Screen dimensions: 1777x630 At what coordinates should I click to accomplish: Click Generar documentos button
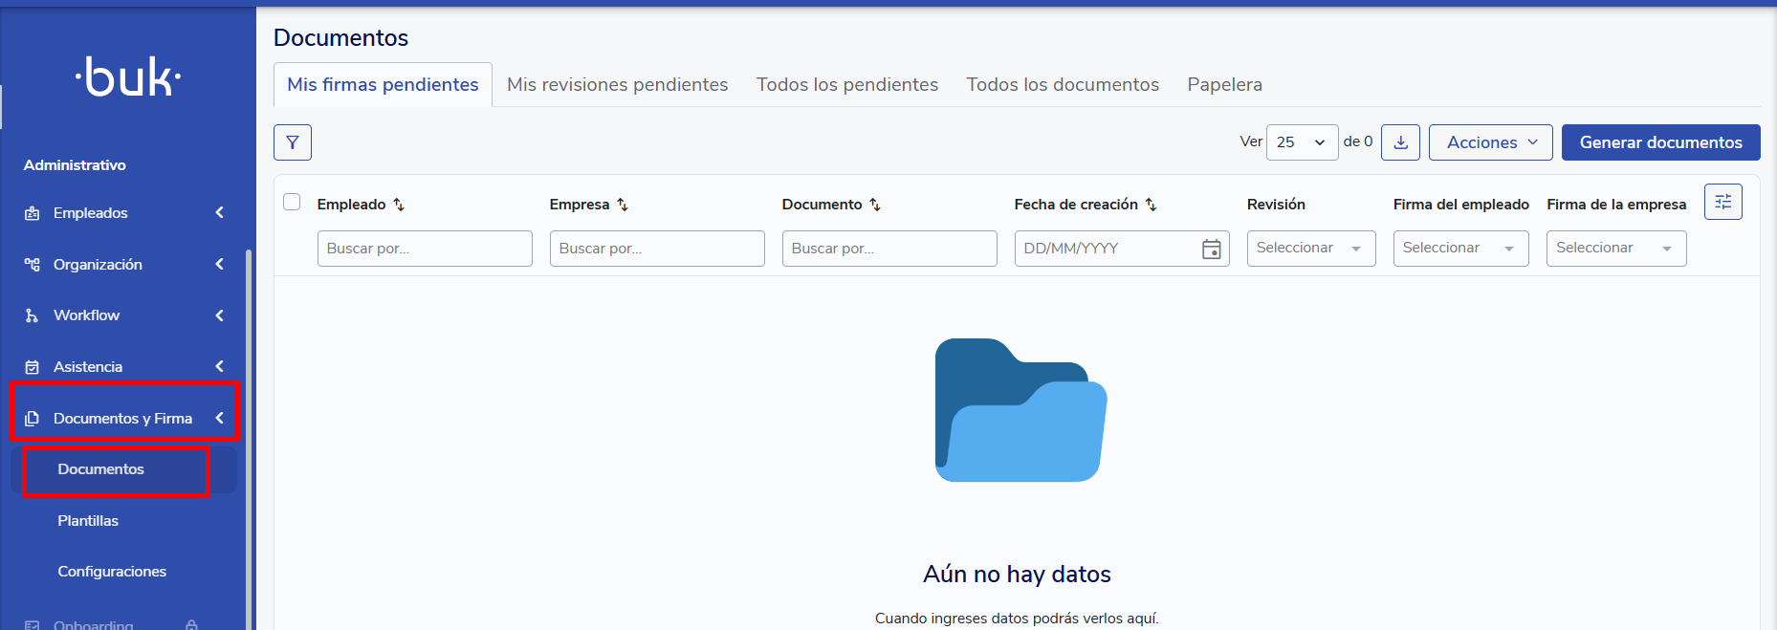(1660, 142)
